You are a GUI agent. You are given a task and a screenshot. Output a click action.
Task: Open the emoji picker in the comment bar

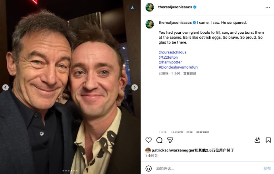click(x=149, y=168)
